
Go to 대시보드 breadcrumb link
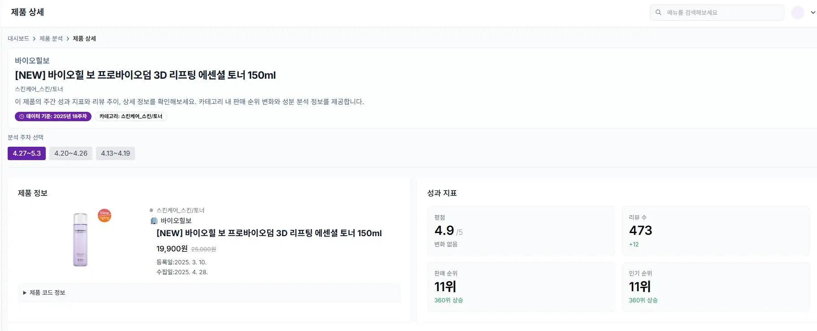pyautogui.click(x=18, y=39)
